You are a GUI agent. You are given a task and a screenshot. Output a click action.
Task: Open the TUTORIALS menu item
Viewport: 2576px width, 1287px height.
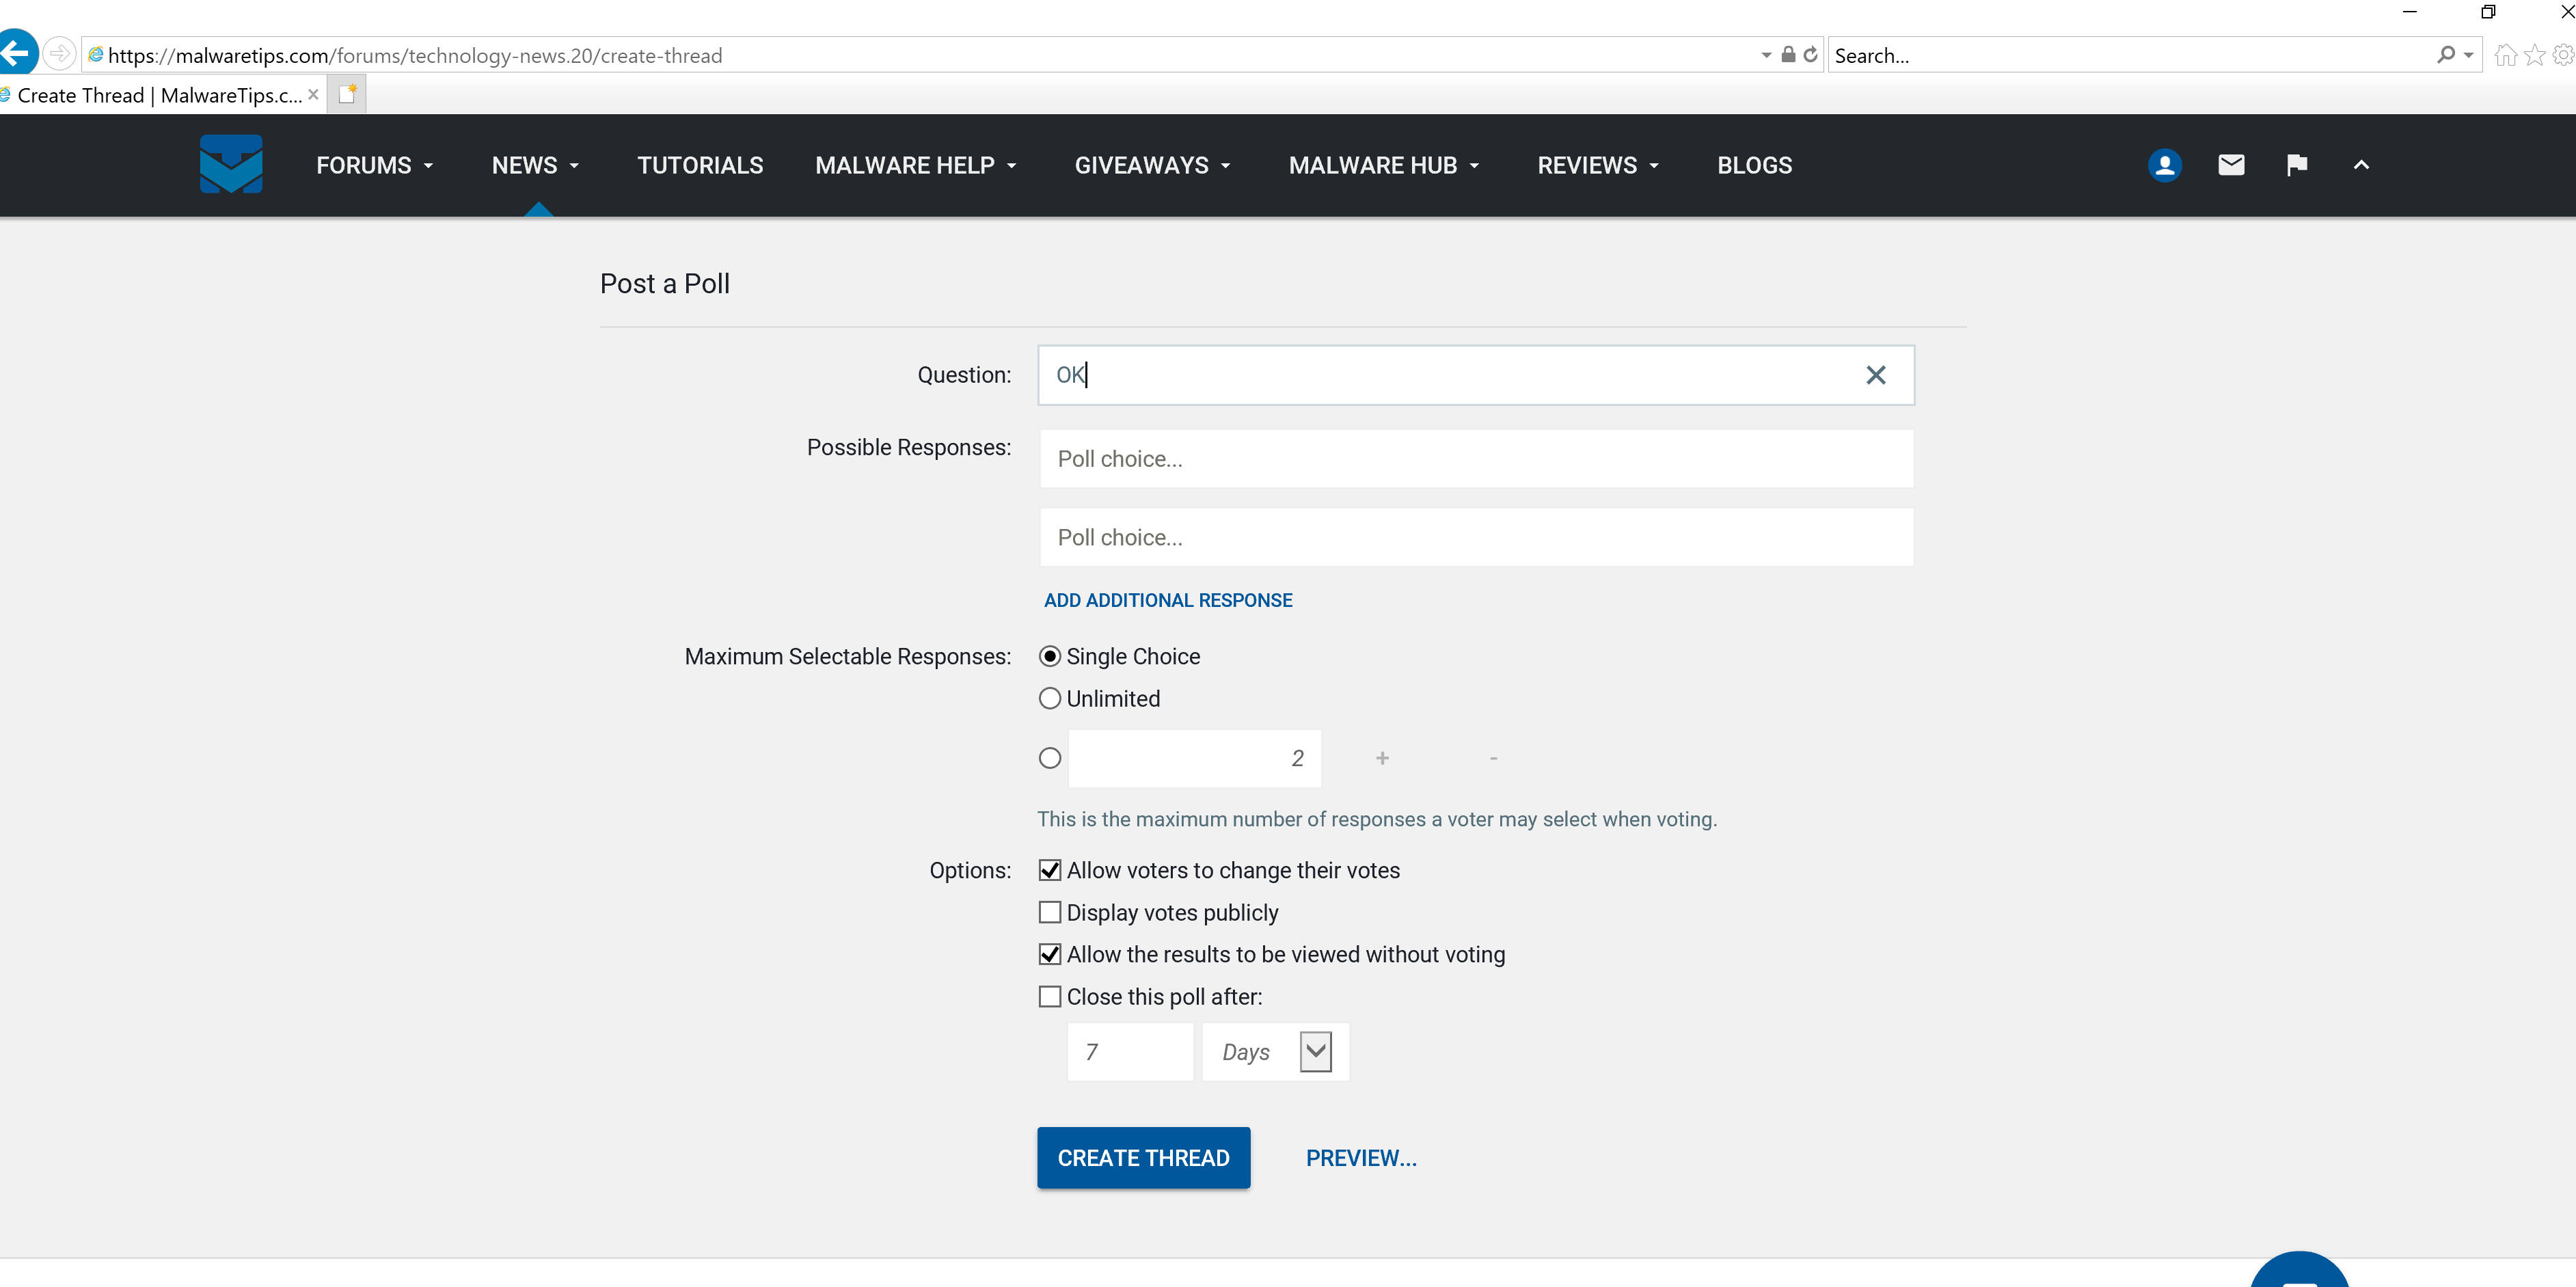(700, 165)
